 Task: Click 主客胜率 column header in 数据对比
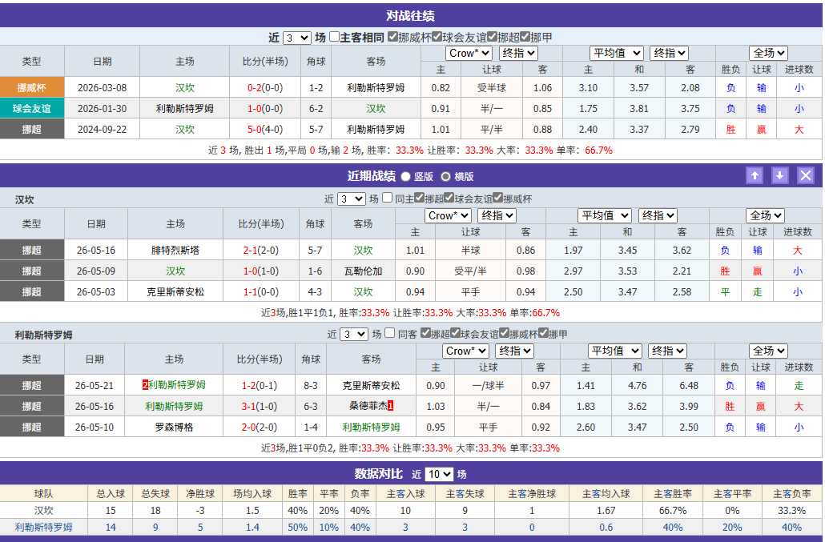[x=673, y=494]
